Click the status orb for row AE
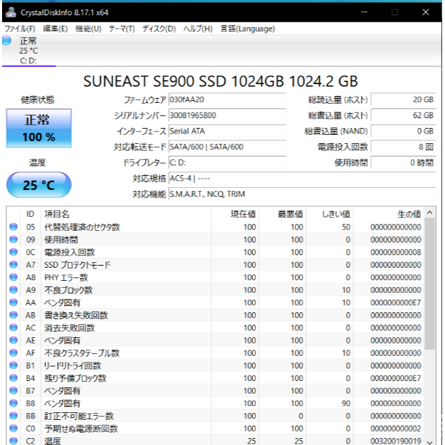 (x=13, y=340)
